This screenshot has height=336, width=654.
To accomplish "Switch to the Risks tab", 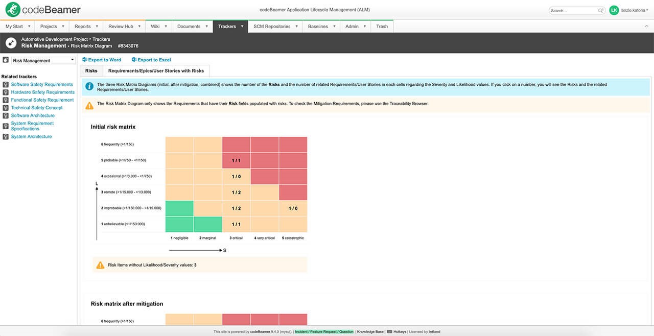I will [91, 71].
